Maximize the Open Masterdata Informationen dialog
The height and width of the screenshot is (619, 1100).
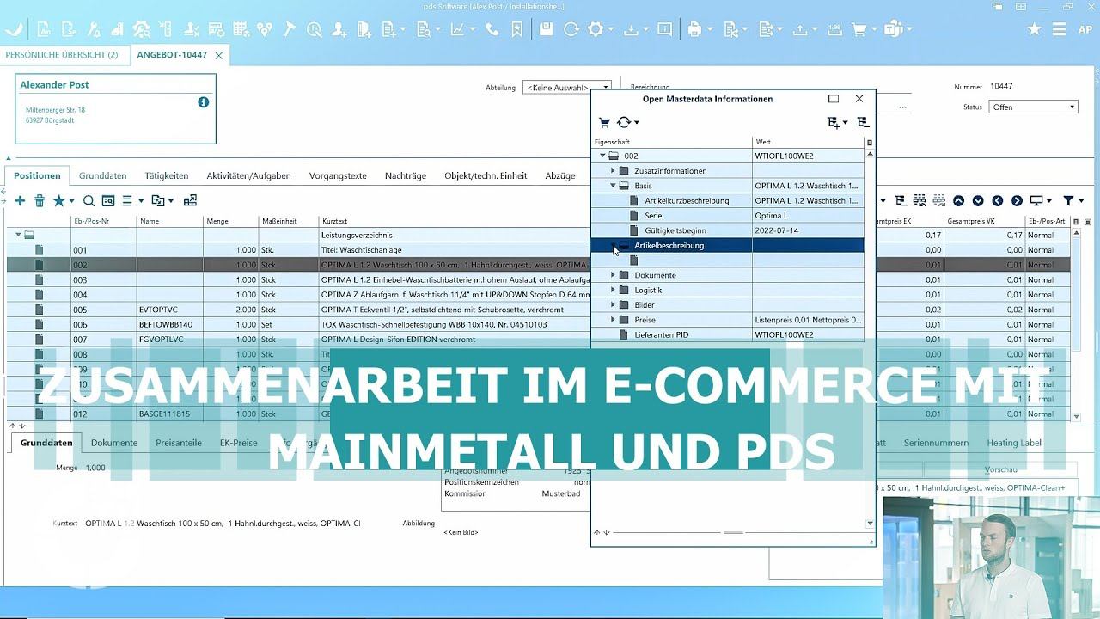click(x=833, y=99)
